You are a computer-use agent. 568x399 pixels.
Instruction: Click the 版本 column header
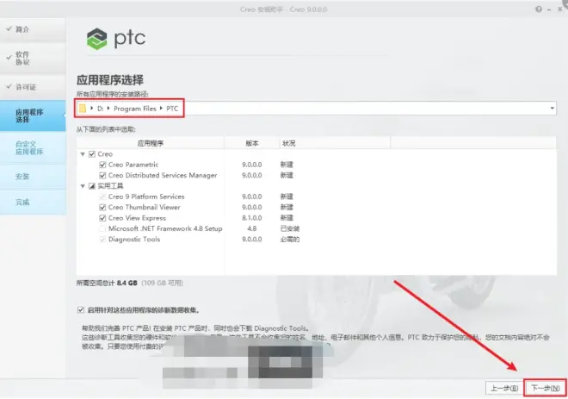pyautogui.click(x=252, y=143)
